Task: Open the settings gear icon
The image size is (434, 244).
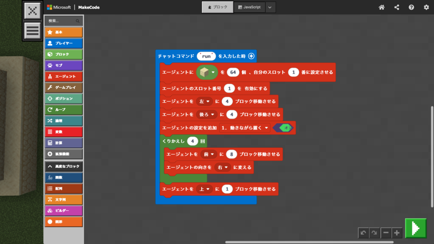Action: [x=426, y=7]
